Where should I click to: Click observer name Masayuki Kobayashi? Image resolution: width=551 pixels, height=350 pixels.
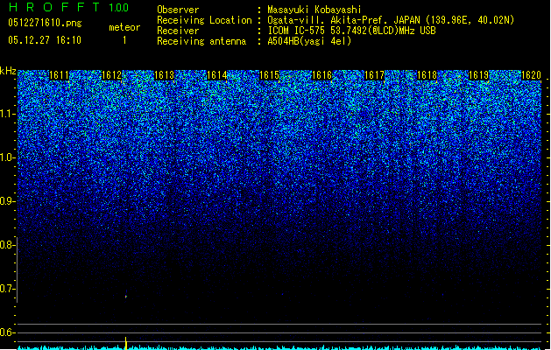point(314,10)
